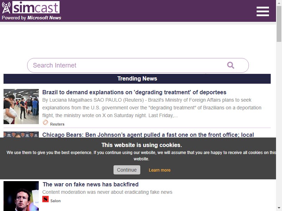Click the vertical scrollbar thumb
The image size is (282, 211).
[279, 23]
